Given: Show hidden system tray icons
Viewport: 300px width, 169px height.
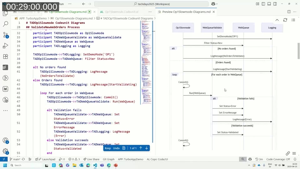Looking at the screenshot, I should pos(249,165).
